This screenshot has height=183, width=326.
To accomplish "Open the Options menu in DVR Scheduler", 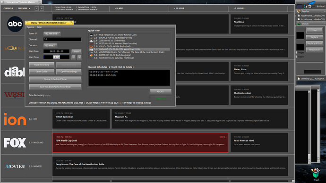I will 30,27.
